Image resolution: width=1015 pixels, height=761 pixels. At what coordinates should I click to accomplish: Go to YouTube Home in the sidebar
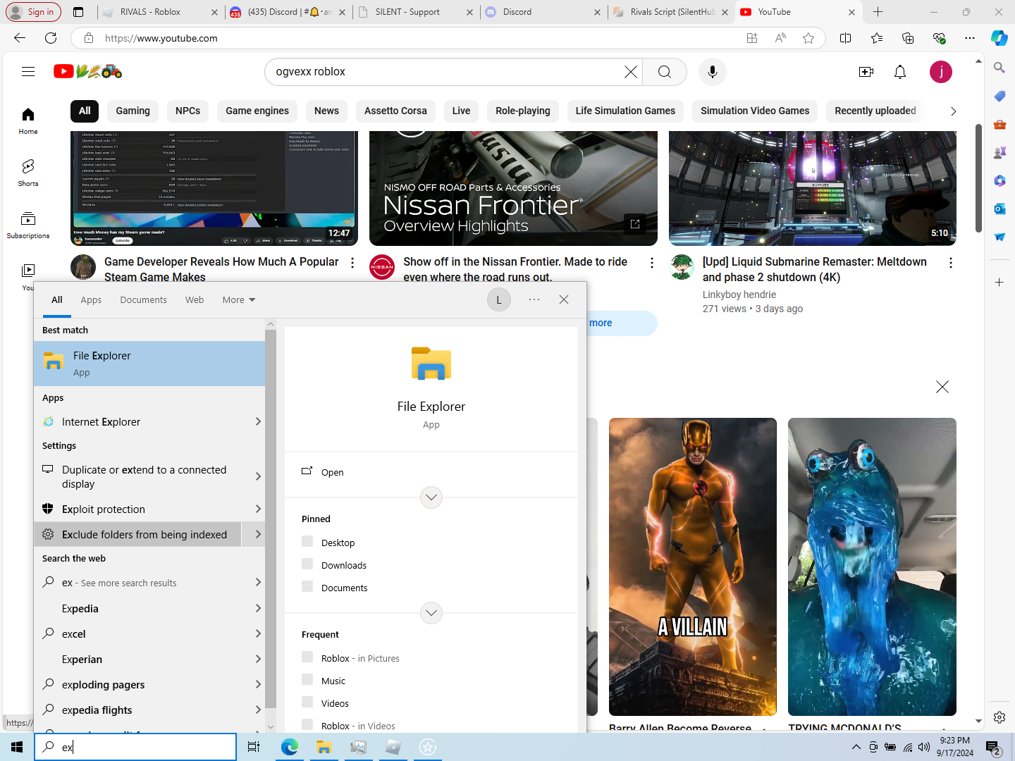click(x=28, y=120)
